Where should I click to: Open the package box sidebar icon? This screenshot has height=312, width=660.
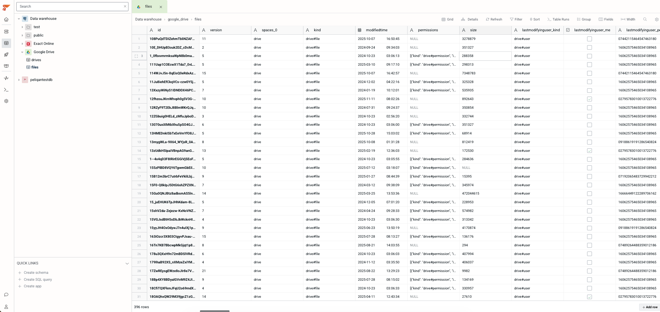[6, 66]
